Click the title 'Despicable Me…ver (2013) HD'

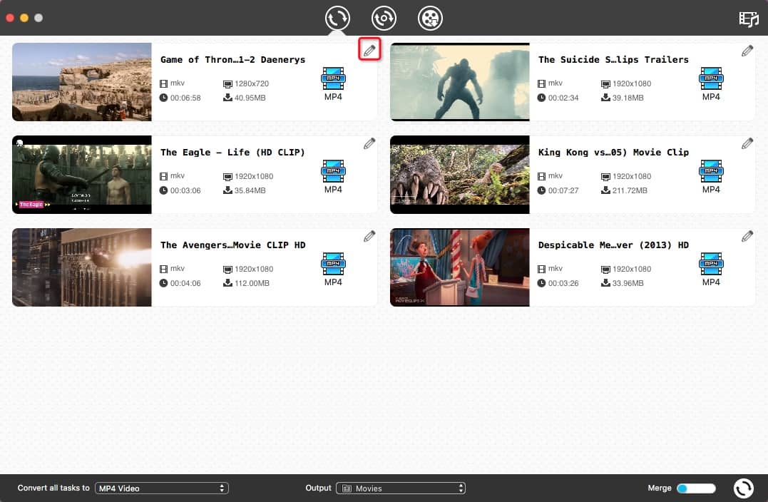pos(613,245)
